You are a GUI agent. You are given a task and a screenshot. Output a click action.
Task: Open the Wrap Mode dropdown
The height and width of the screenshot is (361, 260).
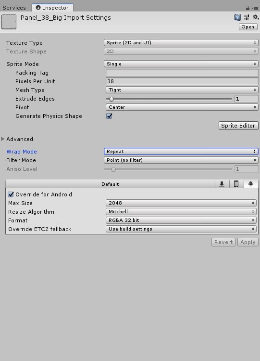(x=181, y=151)
